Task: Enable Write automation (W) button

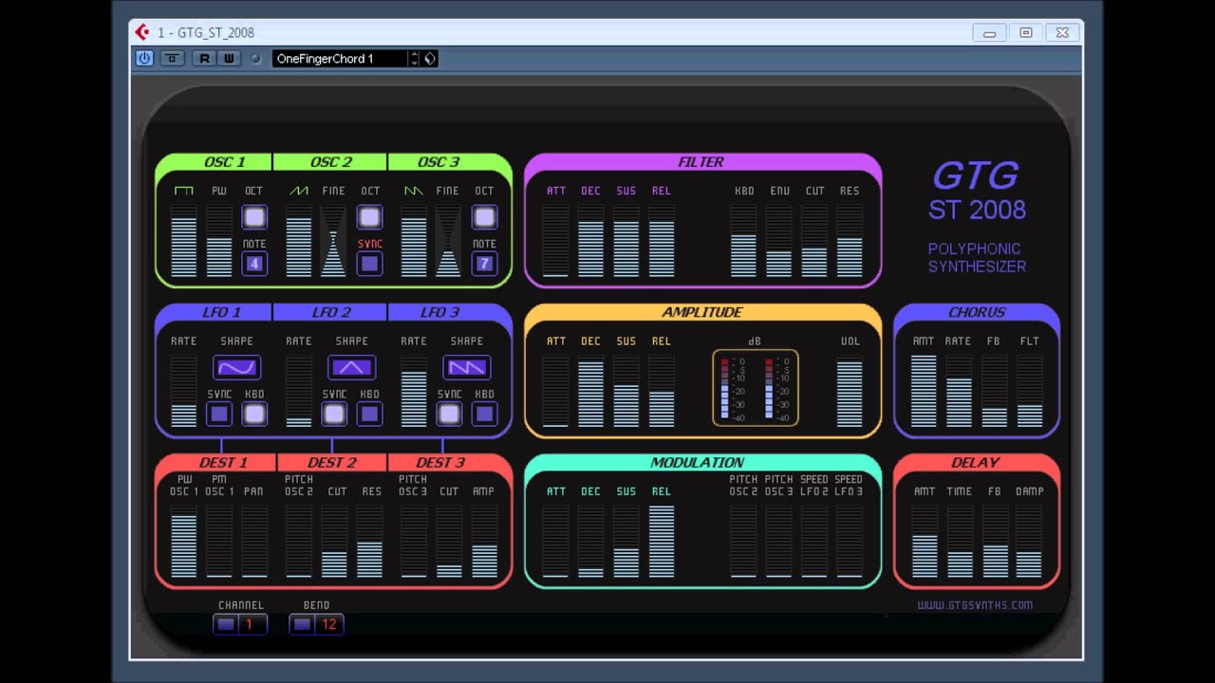Action: point(229,59)
